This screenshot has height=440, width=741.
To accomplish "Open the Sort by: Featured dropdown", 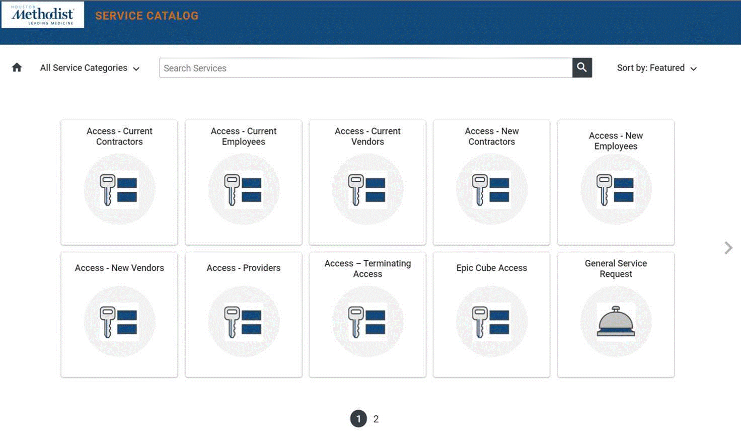I will [656, 68].
